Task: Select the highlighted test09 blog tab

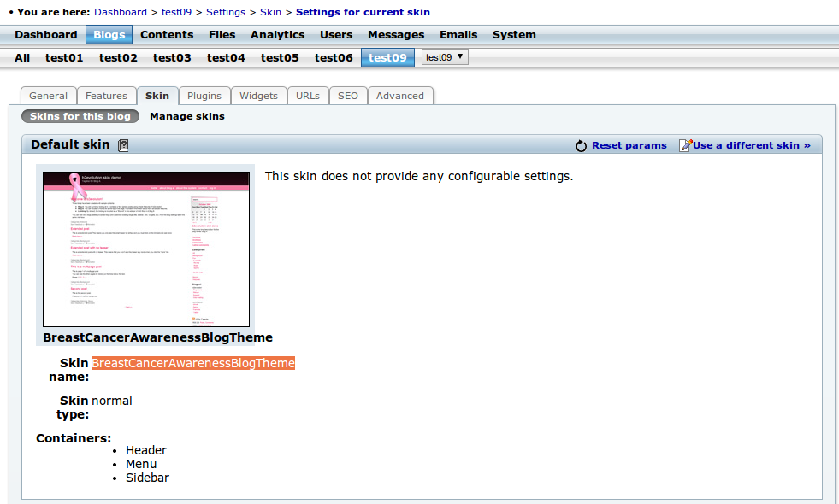Action: 388,58
